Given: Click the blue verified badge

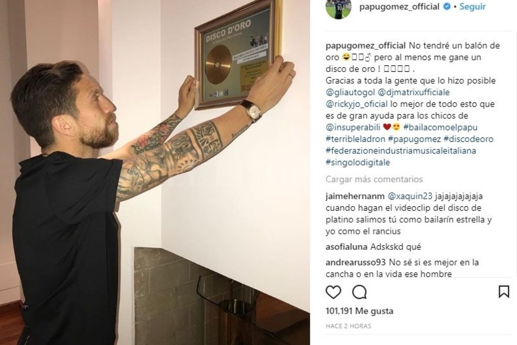Looking at the screenshot, I should (446, 7).
